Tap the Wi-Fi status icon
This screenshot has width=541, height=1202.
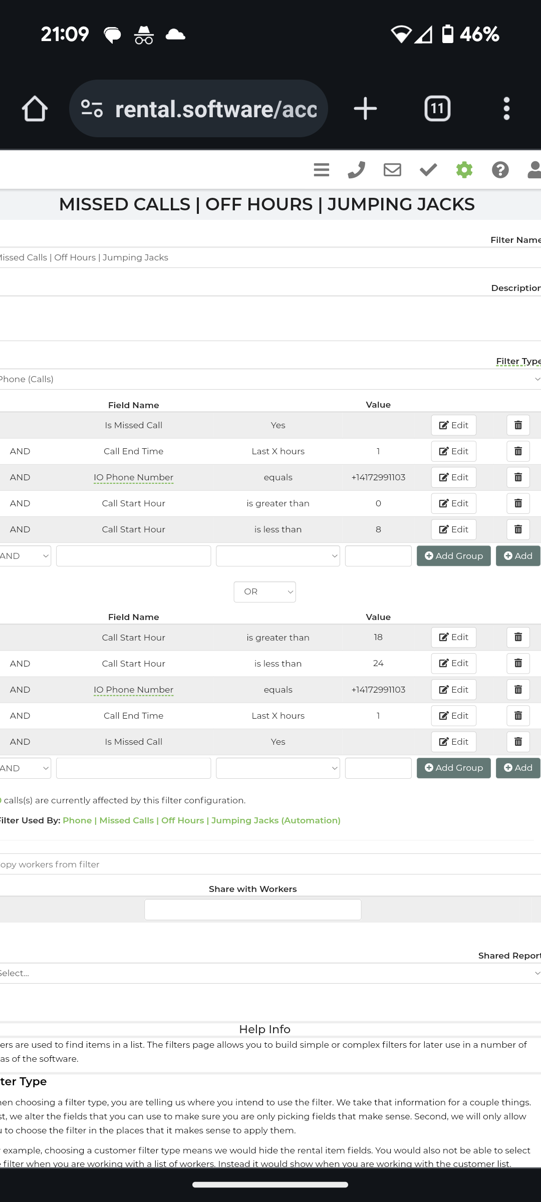[x=401, y=34]
